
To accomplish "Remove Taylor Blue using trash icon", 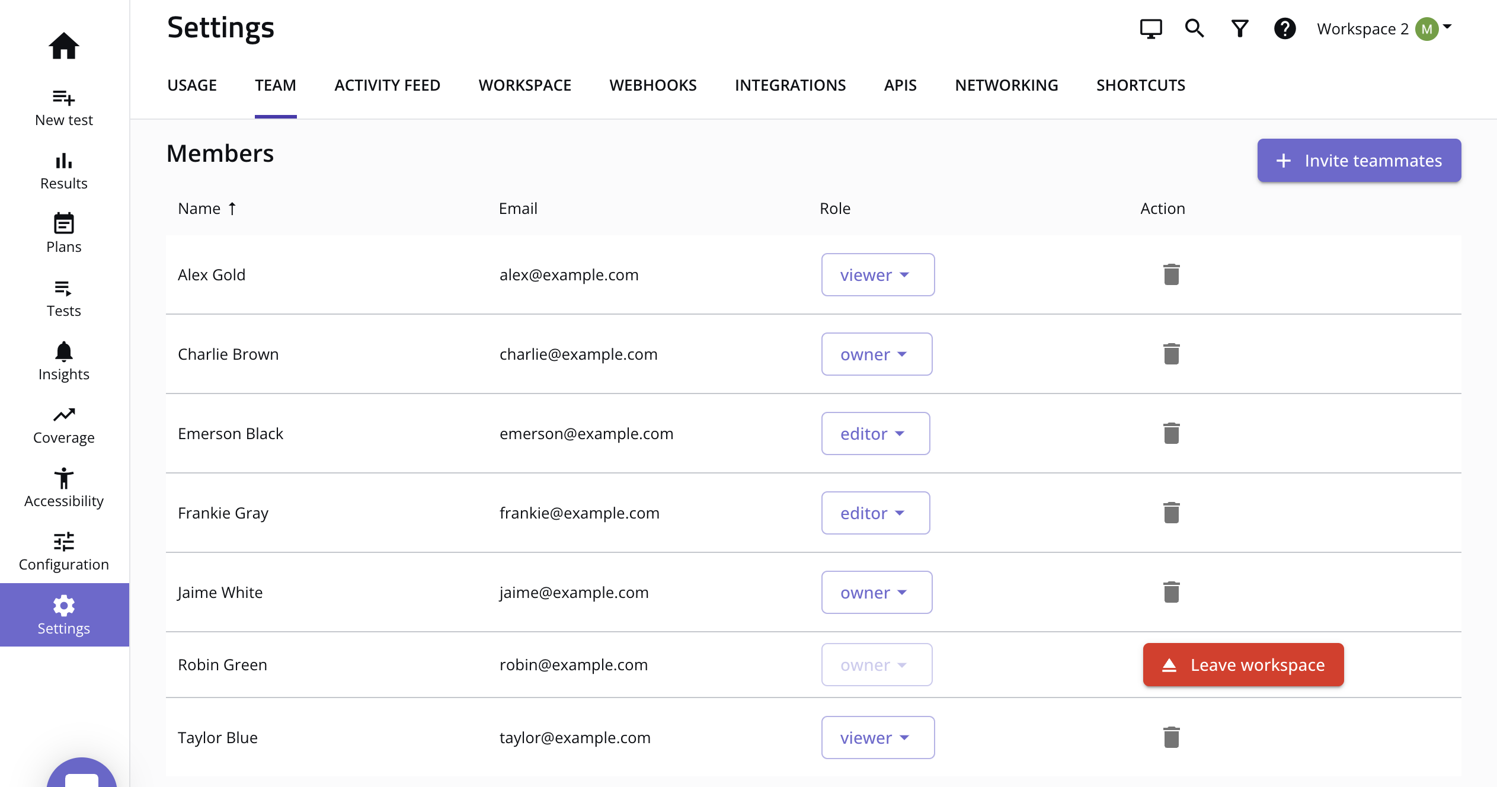I will [1171, 737].
